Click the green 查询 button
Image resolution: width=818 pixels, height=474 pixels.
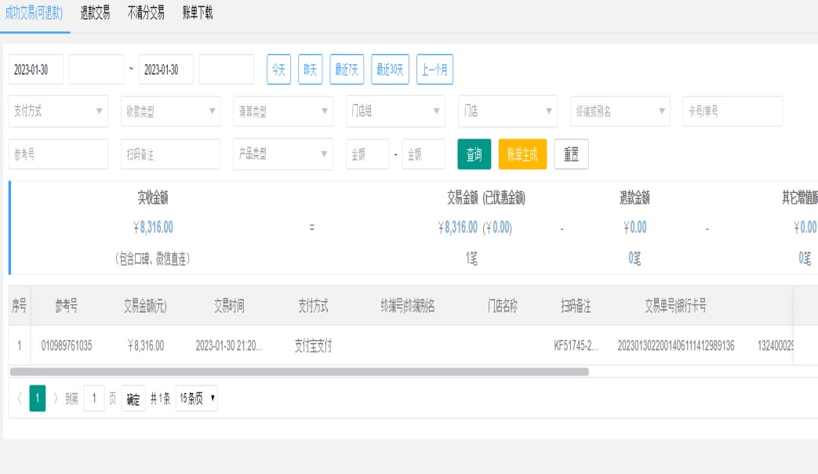[474, 154]
